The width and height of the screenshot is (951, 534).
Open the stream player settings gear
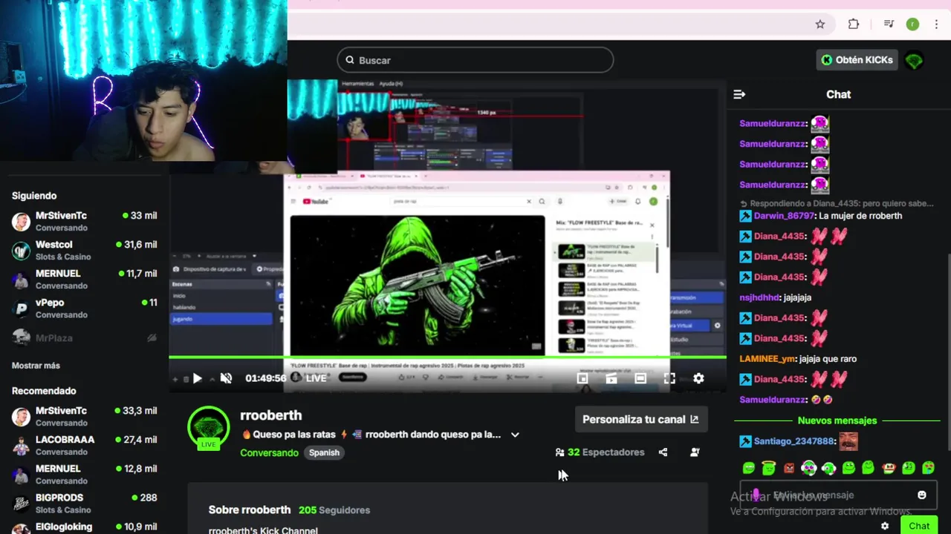(698, 378)
